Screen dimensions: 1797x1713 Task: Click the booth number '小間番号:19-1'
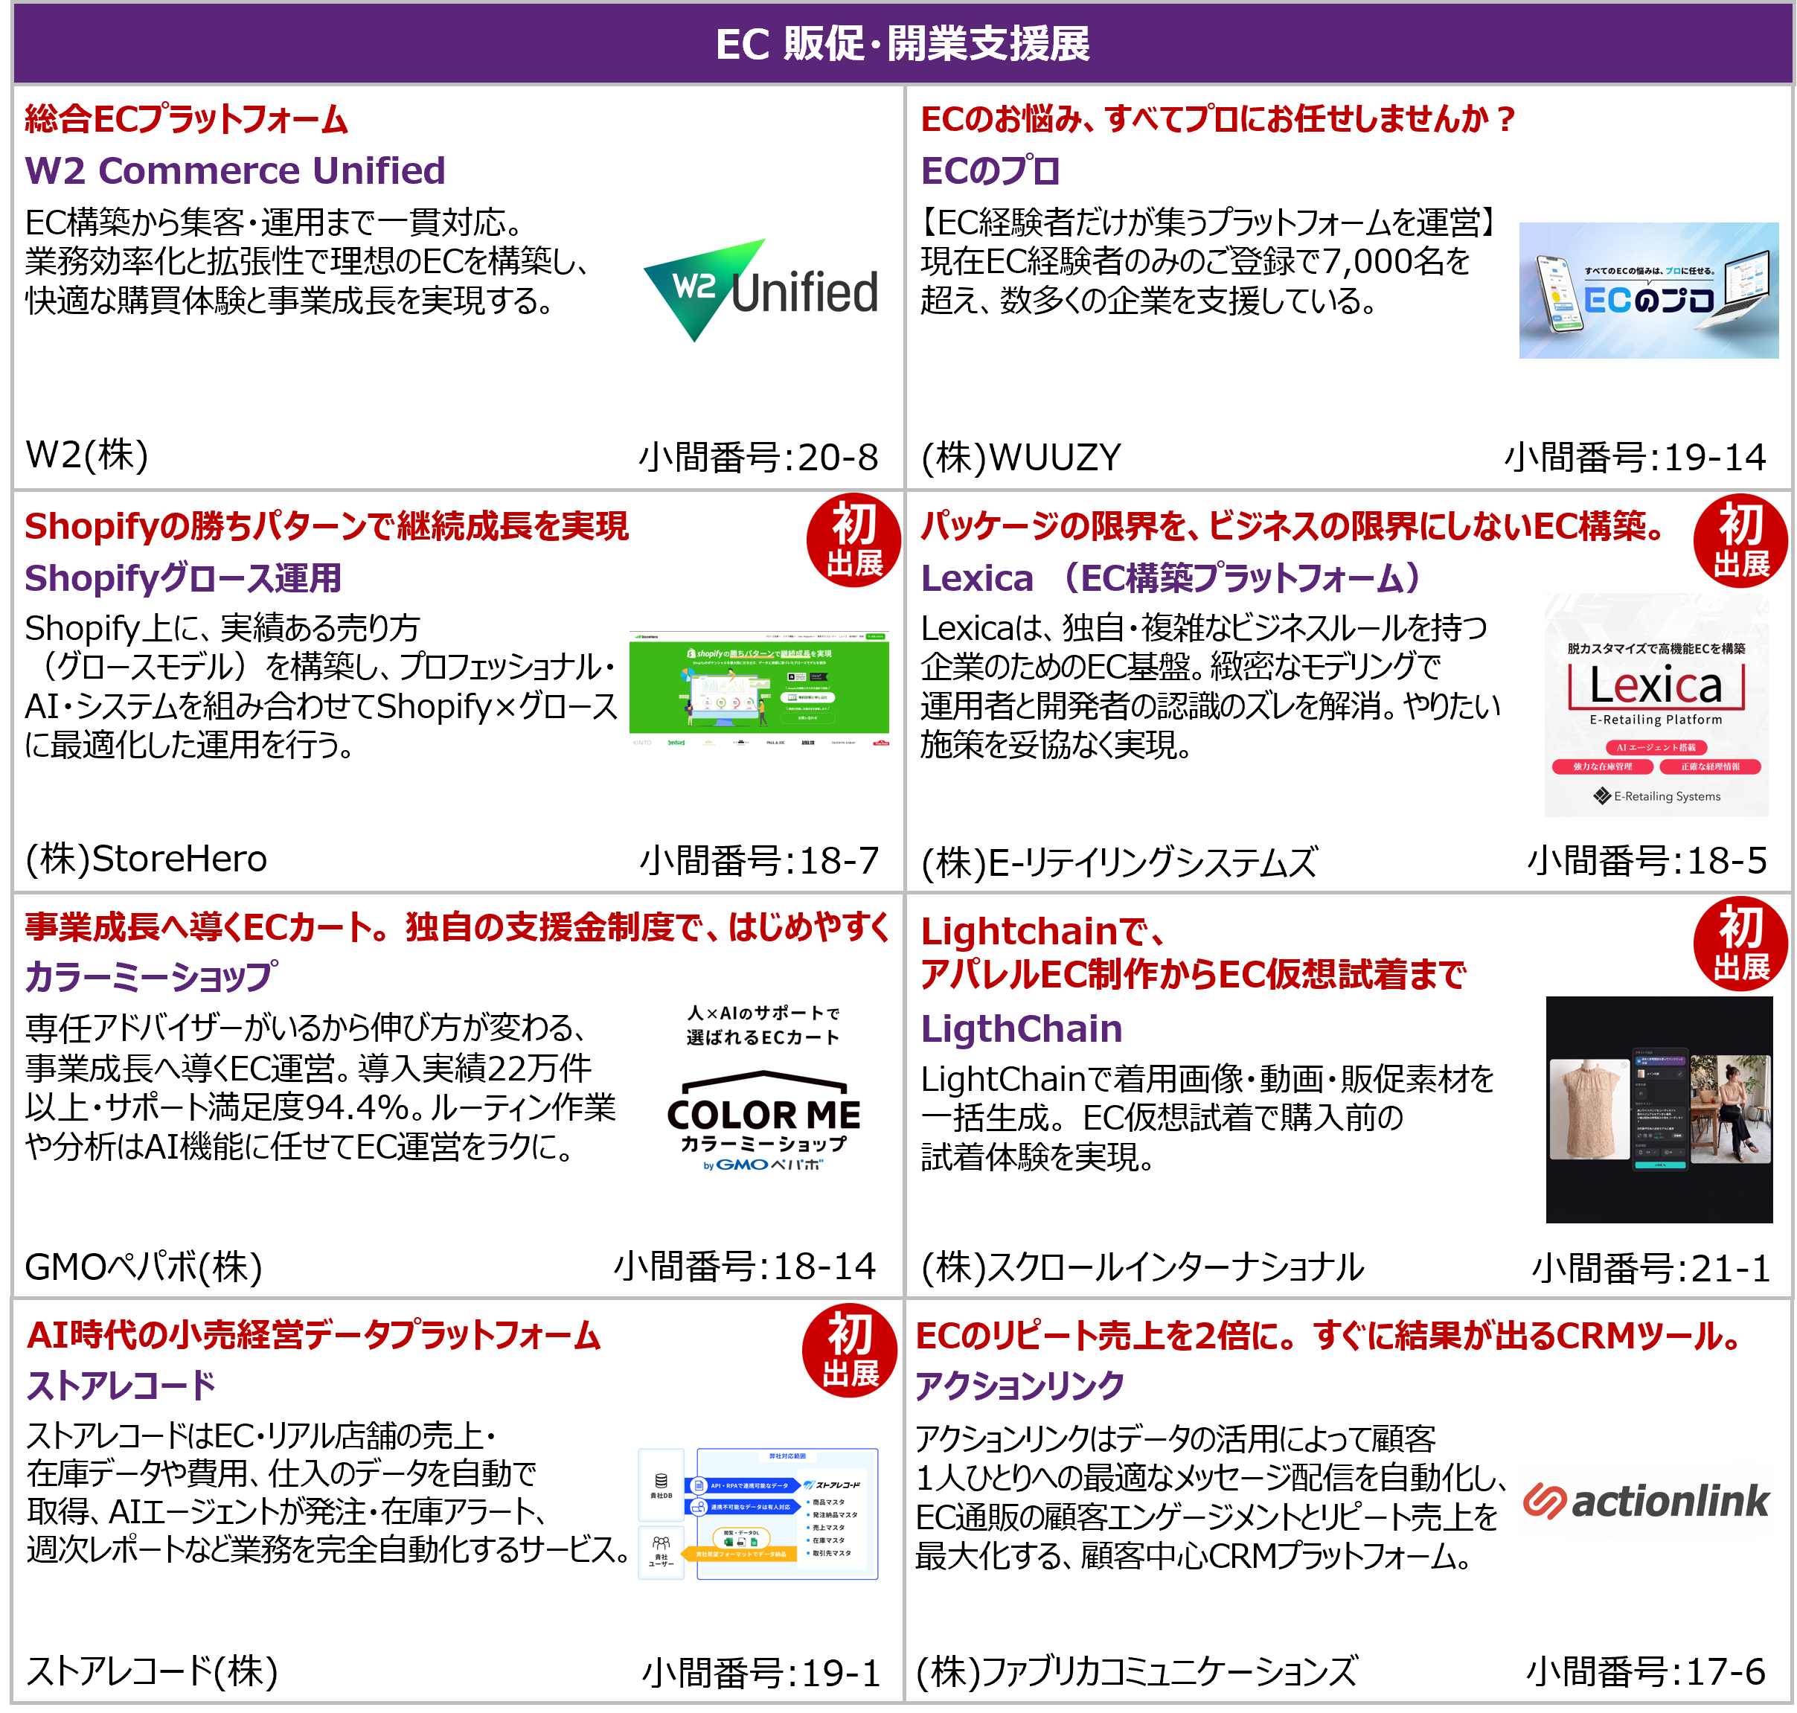[x=760, y=1673]
